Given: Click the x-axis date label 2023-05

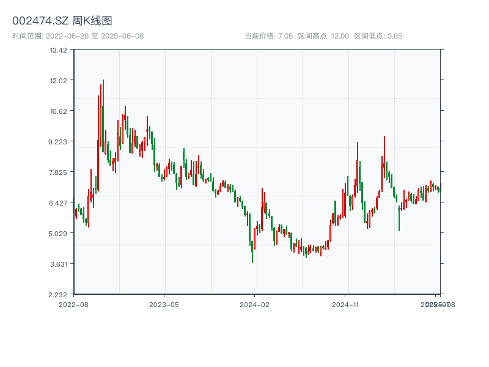Looking at the screenshot, I should [164, 305].
